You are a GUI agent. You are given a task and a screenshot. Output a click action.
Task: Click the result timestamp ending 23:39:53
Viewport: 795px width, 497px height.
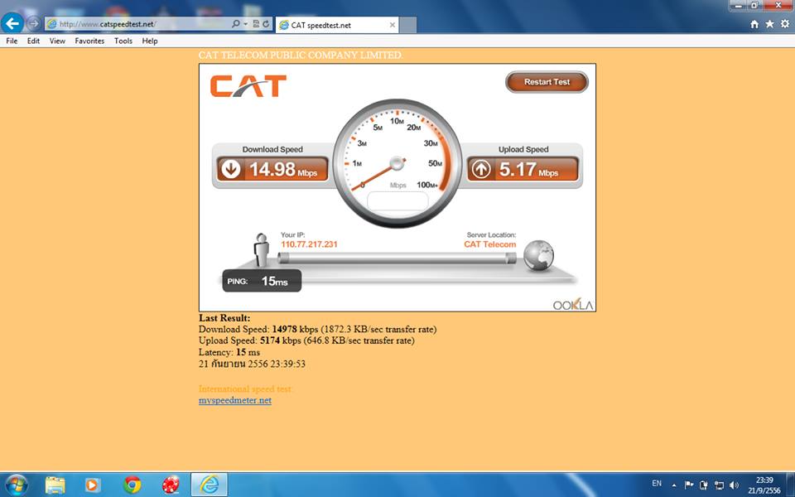pyautogui.click(x=252, y=364)
